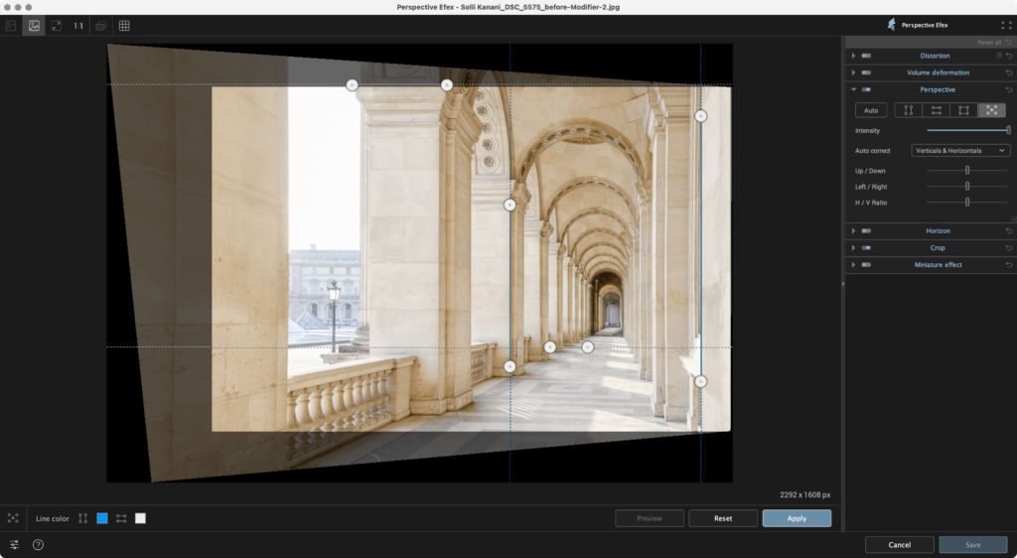Open the help question mark icon

[39, 544]
